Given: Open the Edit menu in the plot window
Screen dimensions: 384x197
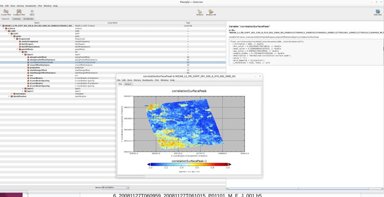Looking at the screenshot, I should pos(124,80).
